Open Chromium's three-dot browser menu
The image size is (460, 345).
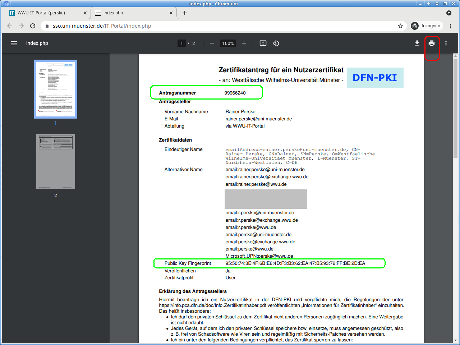click(x=450, y=26)
